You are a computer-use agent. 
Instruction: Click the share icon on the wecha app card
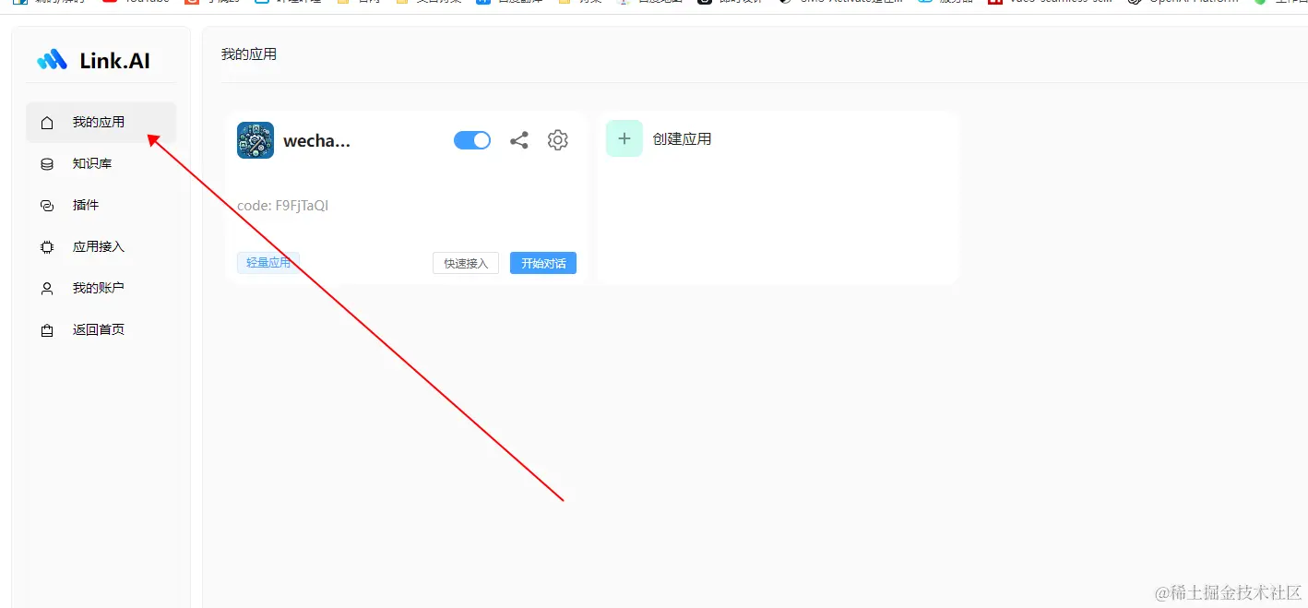point(518,139)
